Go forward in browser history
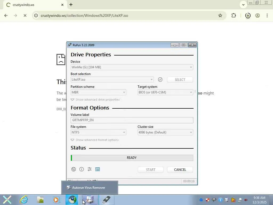The width and height of the screenshot is (273, 205). [x=15, y=15]
